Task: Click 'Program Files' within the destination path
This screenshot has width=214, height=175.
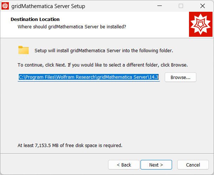Action: click(40, 77)
